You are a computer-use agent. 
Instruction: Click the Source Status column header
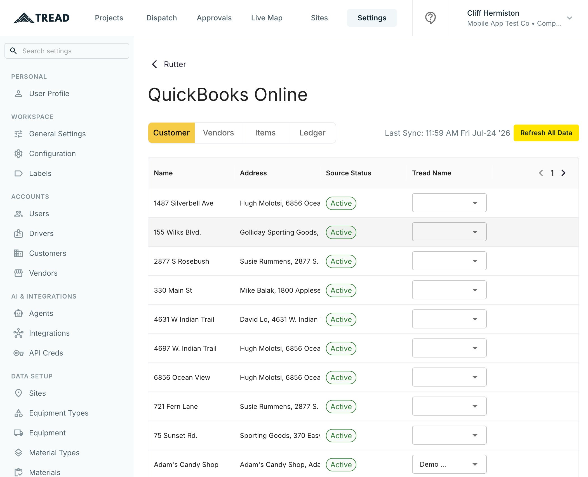point(349,173)
